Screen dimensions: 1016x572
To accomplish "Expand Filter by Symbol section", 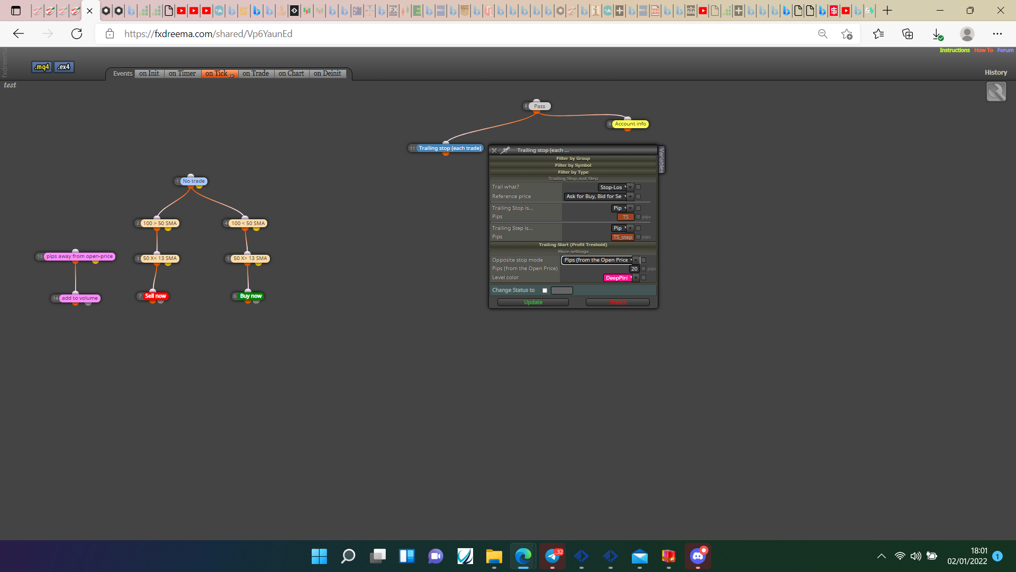I will click(x=573, y=165).
